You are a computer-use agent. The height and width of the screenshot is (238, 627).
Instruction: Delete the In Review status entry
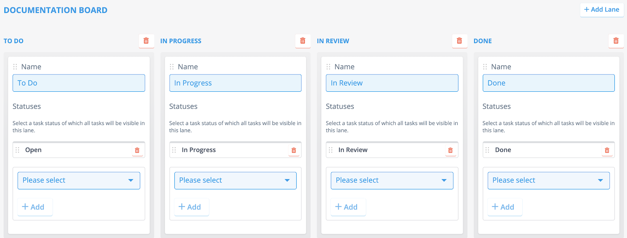pyautogui.click(x=450, y=150)
